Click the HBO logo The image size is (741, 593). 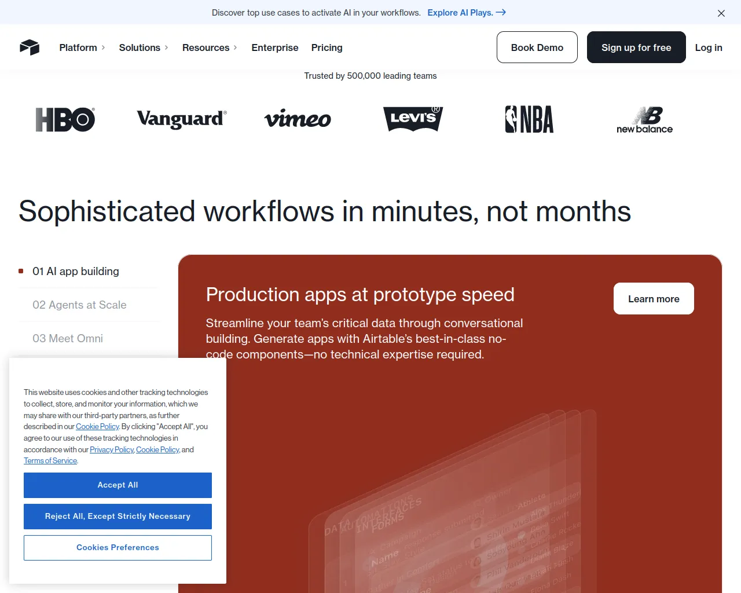(x=65, y=120)
